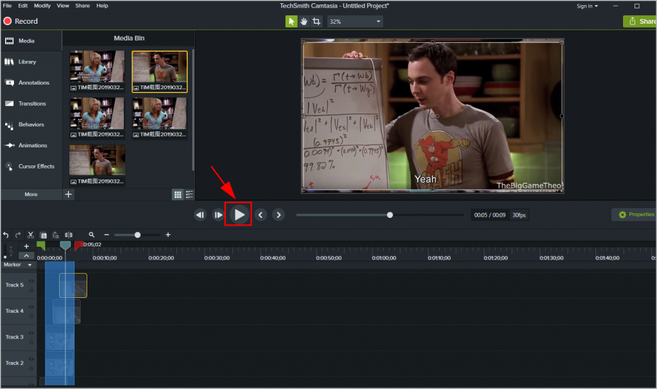This screenshot has height=389, width=657.
Task: Open the Help menu
Action: [x=102, y=5]
